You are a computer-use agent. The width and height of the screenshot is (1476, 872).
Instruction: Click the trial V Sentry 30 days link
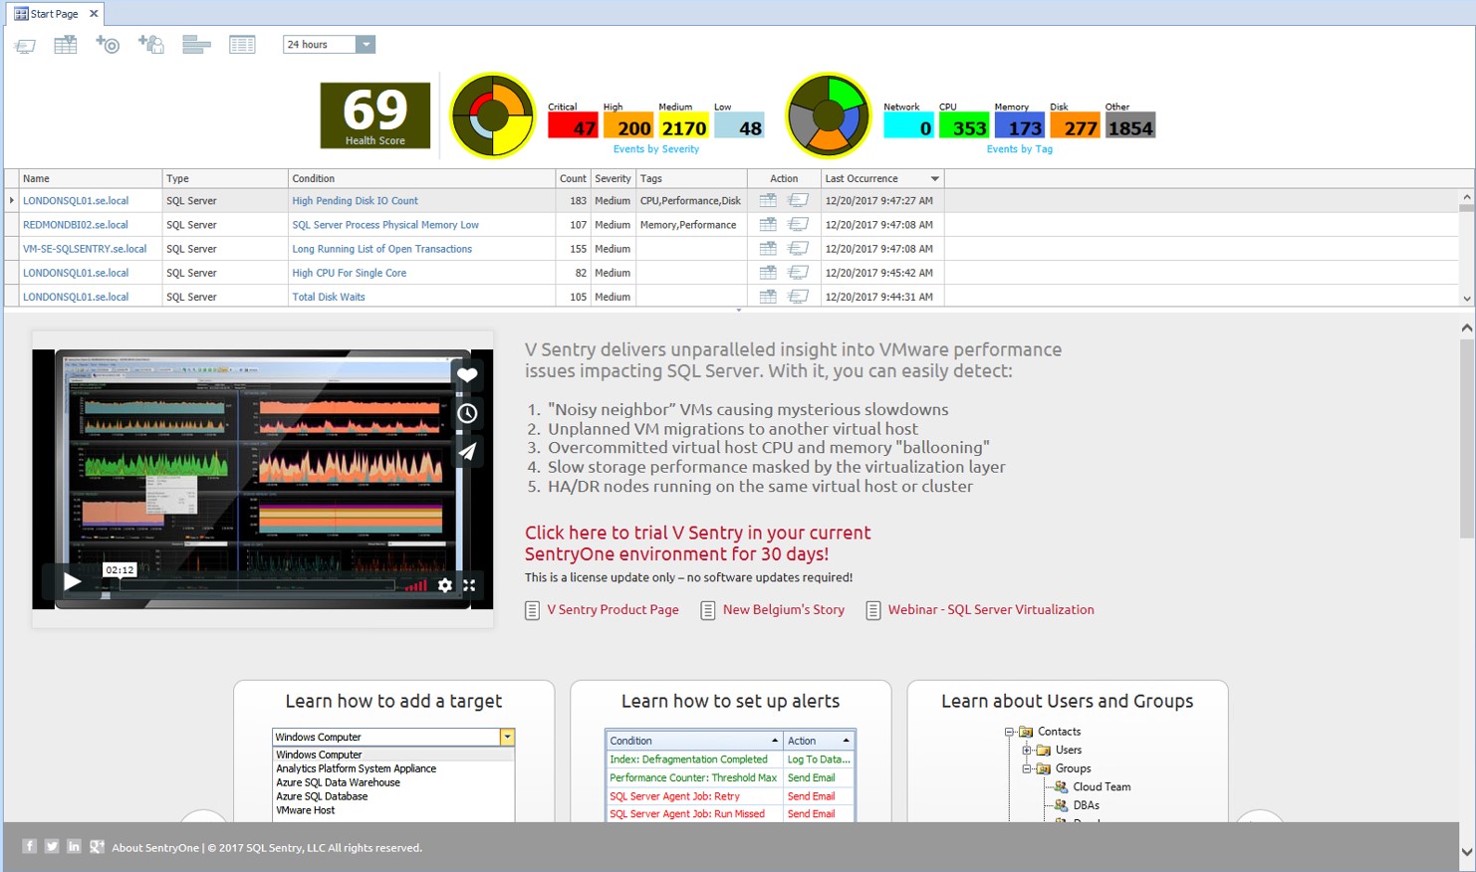coord(697,544)
